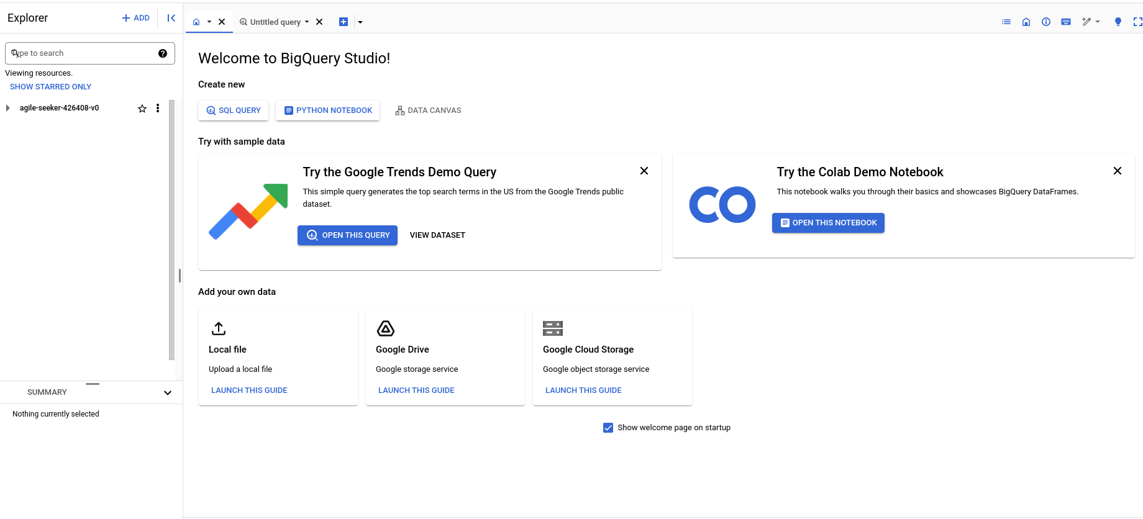Open actions menu for agile-seeker-426408-v0

[158, 108]
